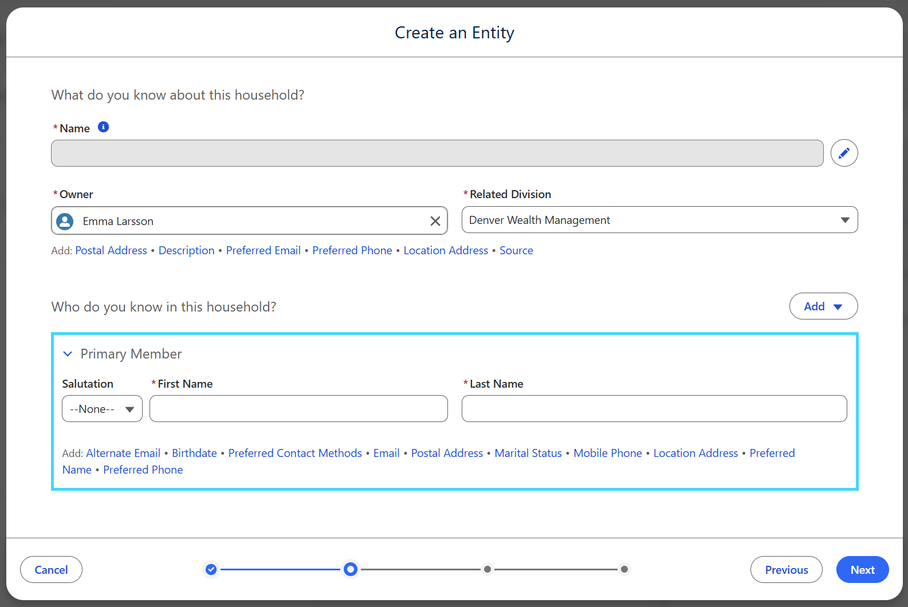The image size is (908, 607).
Task: Add primary member Preferred Phone field
Action: (143, 470)
